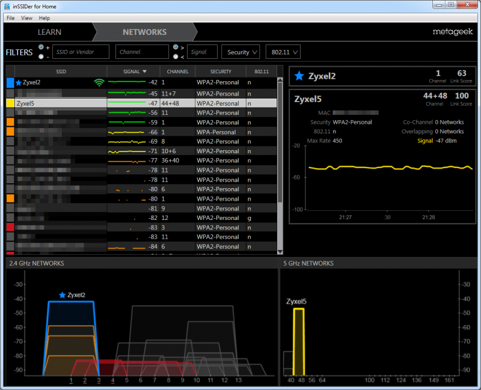Minimize the inSSIDer window
Viewport: 481px width, 390px height.
[x=439, y=4]
